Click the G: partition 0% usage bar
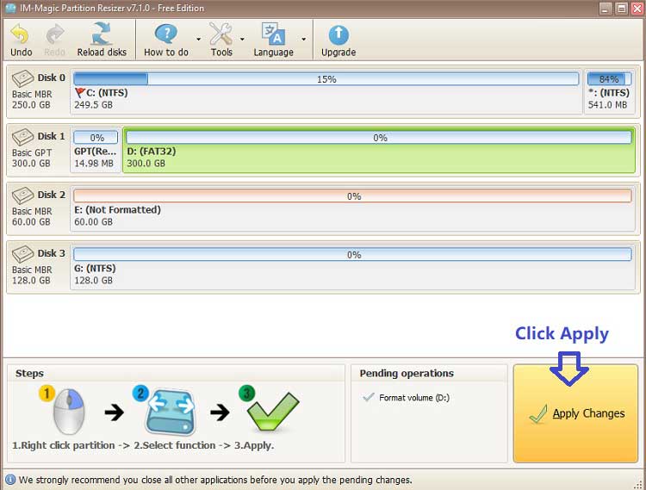This screenshot has width=646, height=490. coord(352,254)
